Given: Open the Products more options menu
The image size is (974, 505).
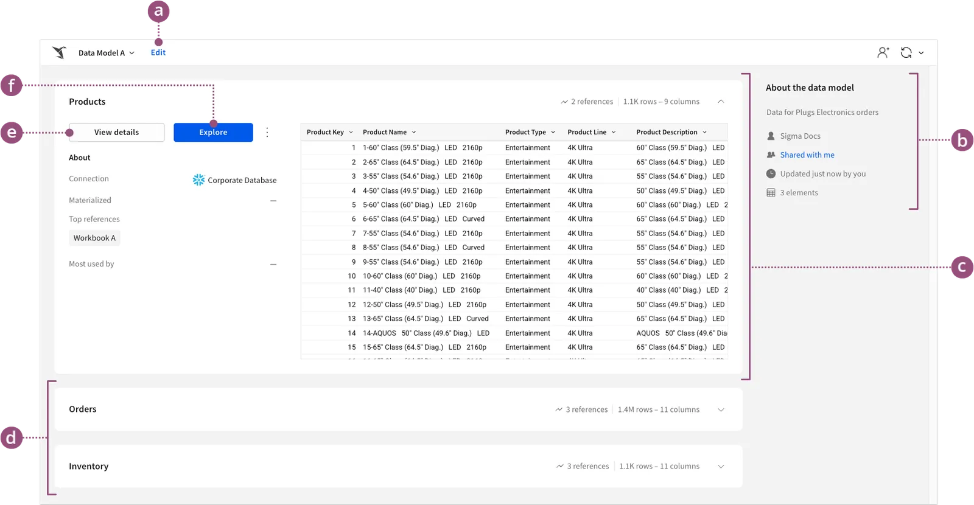Looking at the screenshot, I should coord(267,132).
